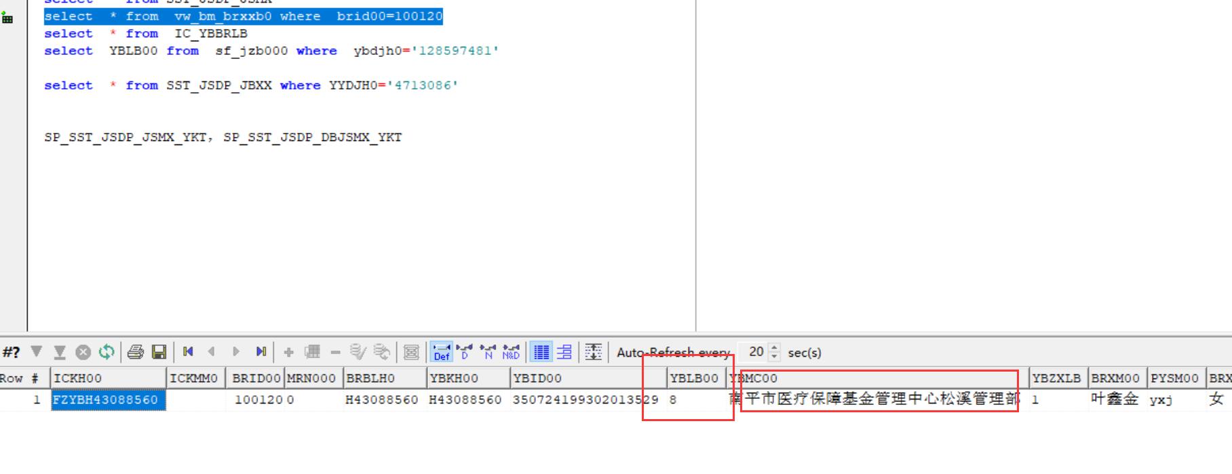Click the BRID00 column header
This screenshot has height=474, width=1232.
coord(255,378)
